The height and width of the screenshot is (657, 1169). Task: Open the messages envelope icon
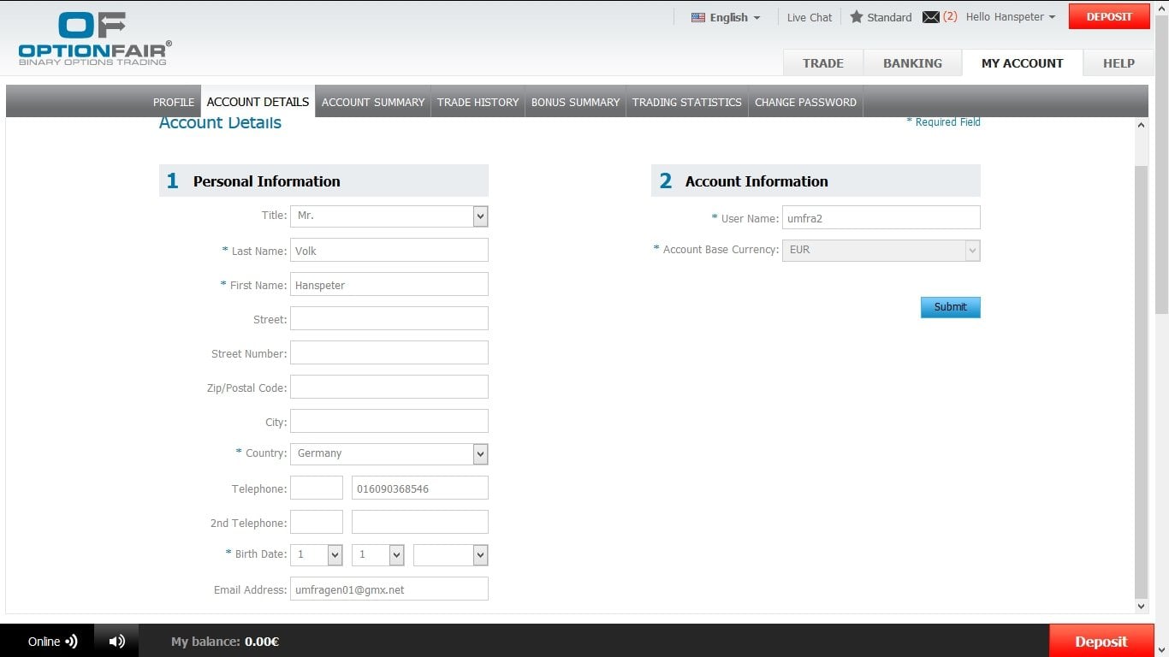pos(931,17)
